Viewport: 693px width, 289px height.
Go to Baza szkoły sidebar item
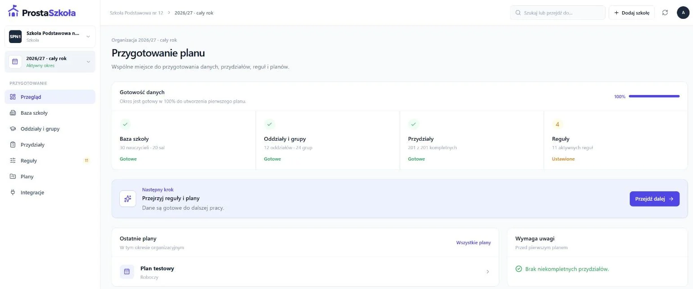tap(50, 113)
